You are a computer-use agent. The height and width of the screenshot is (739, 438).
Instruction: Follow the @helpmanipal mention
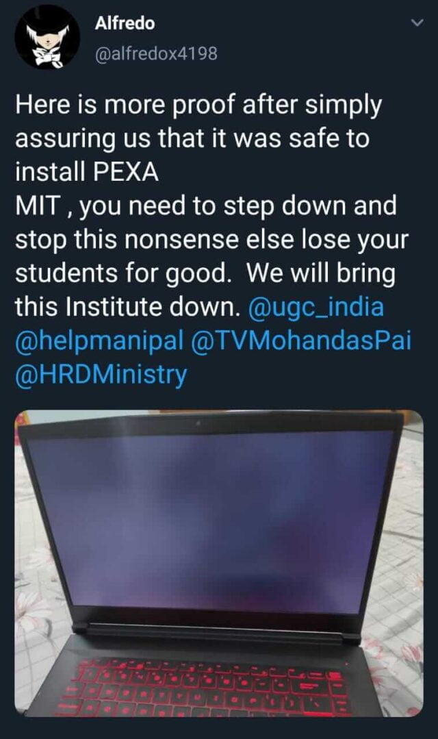[99, 341]
